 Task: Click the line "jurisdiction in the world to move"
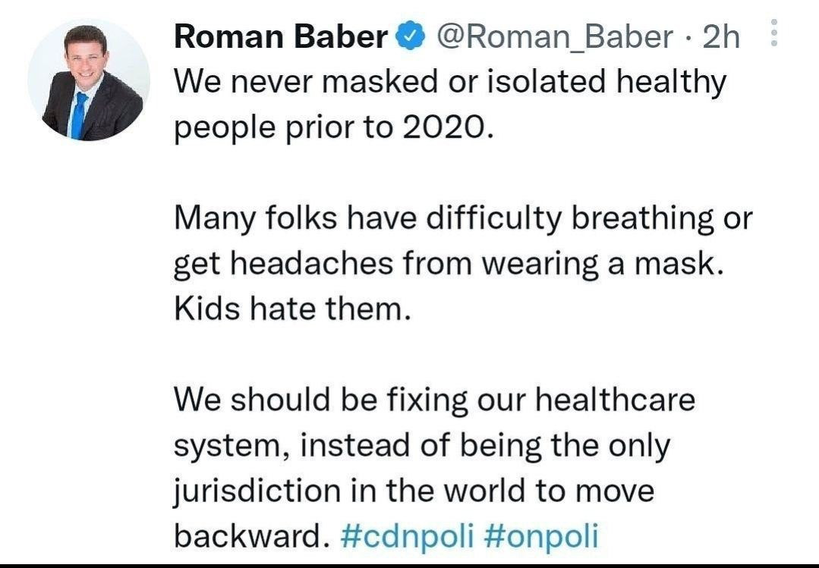coord(414,491)
